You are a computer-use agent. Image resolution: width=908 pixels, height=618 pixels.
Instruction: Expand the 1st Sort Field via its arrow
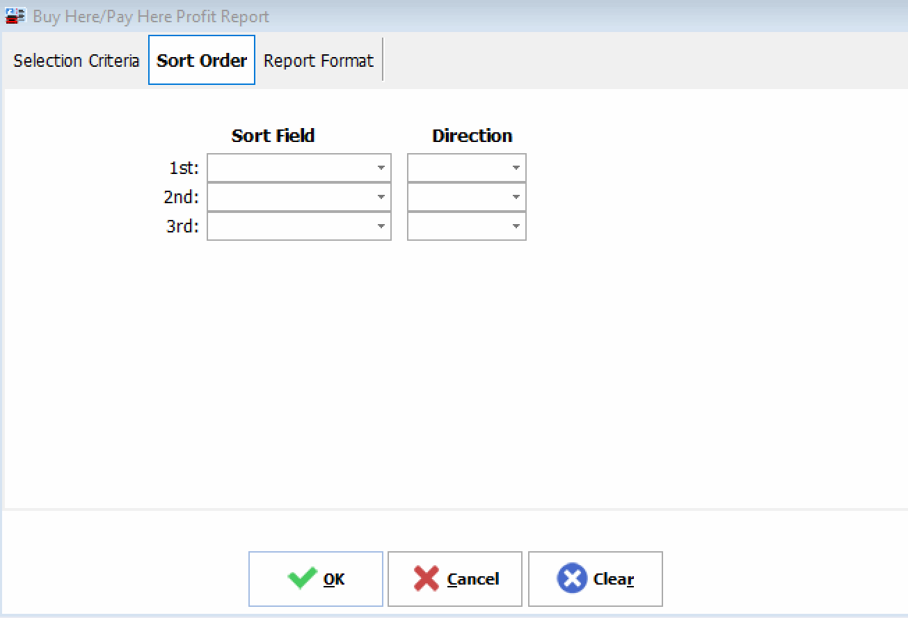[381, 168]
